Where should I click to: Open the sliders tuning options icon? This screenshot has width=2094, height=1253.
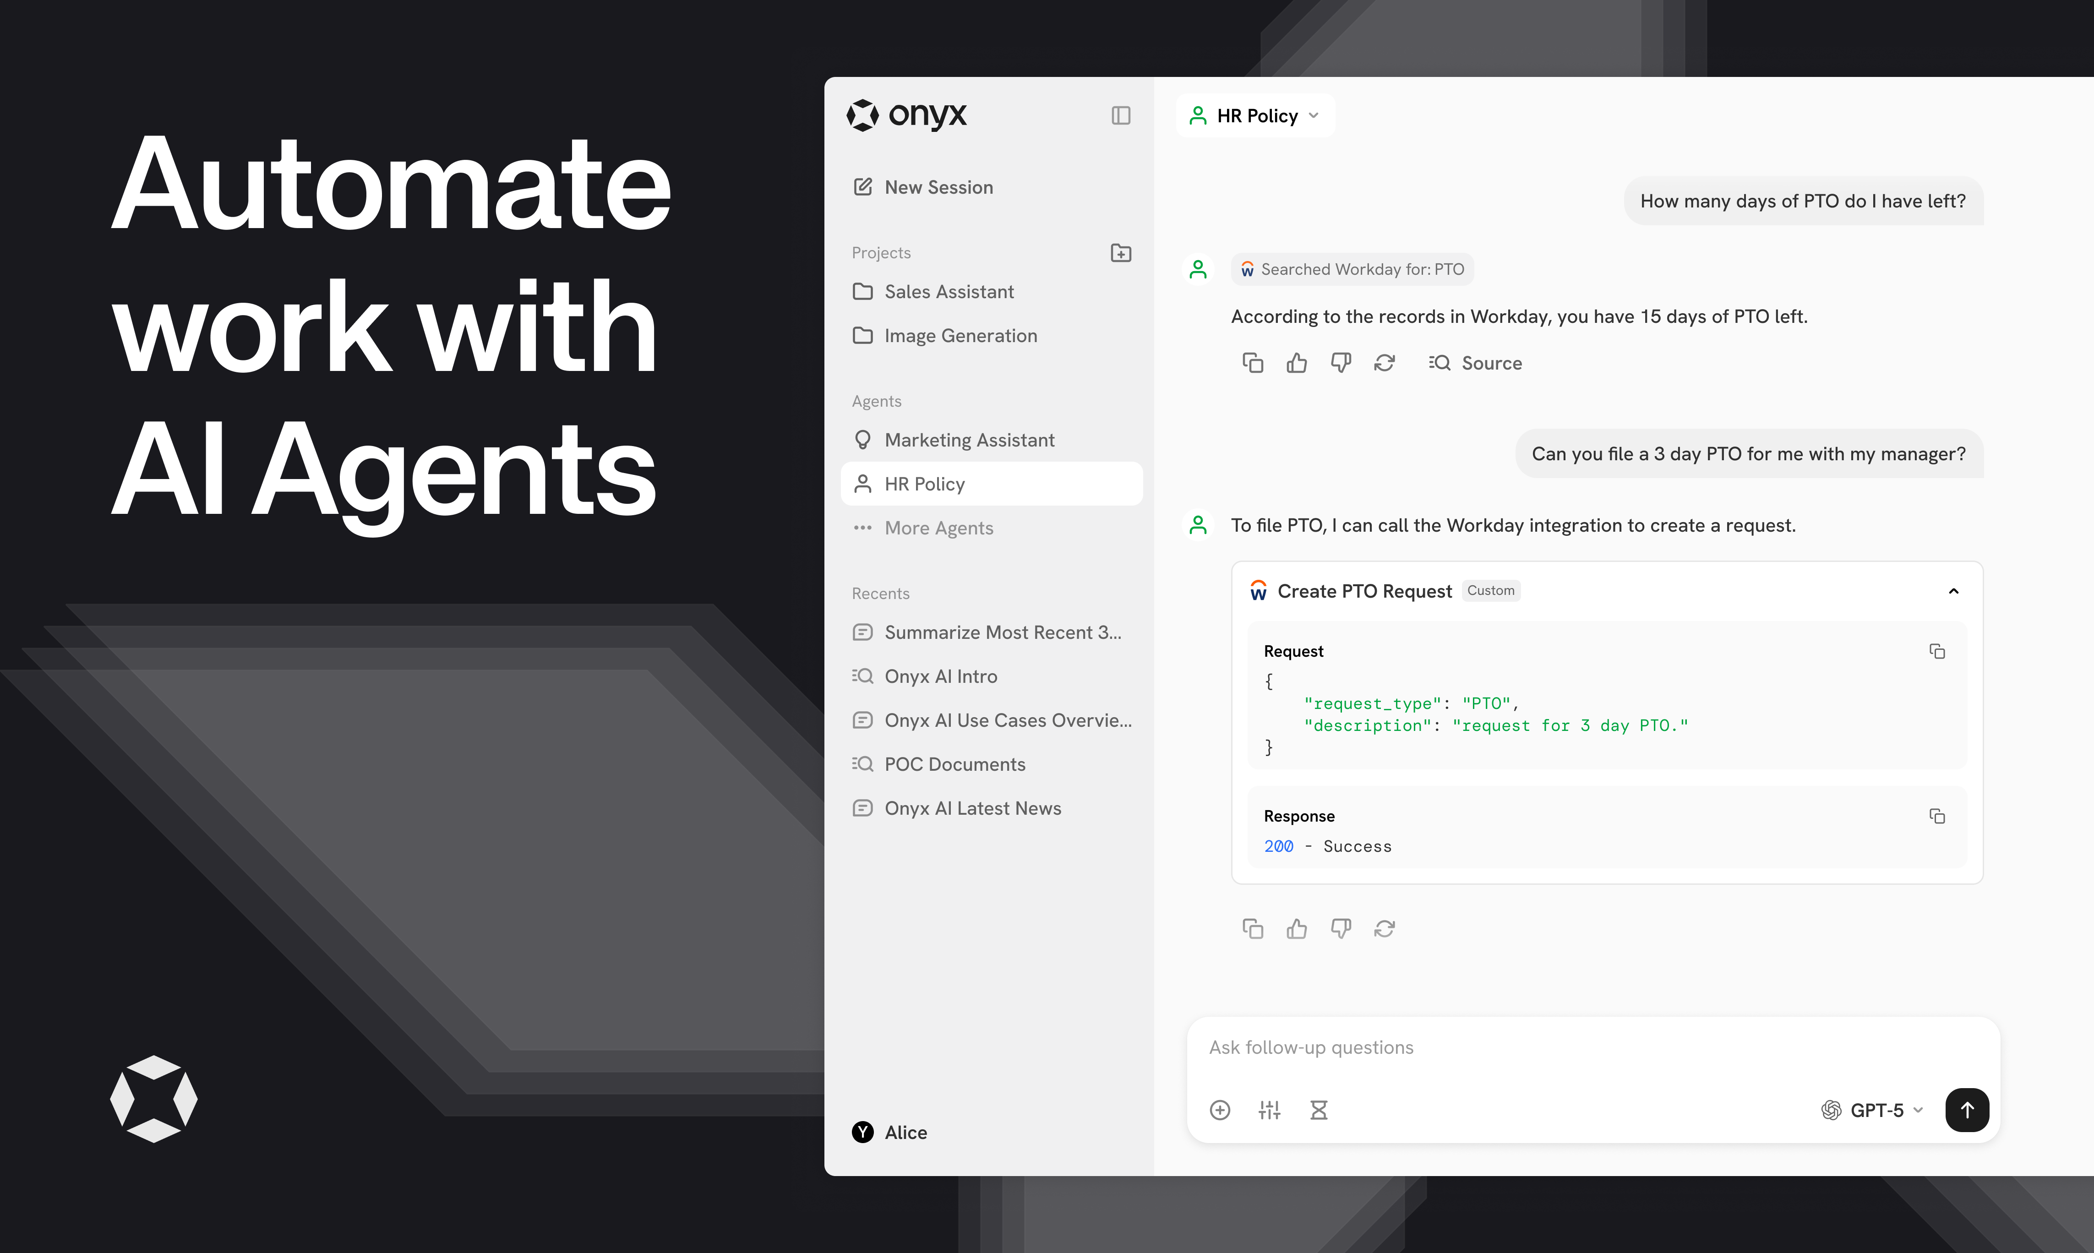click(x=1269, y=1110)
